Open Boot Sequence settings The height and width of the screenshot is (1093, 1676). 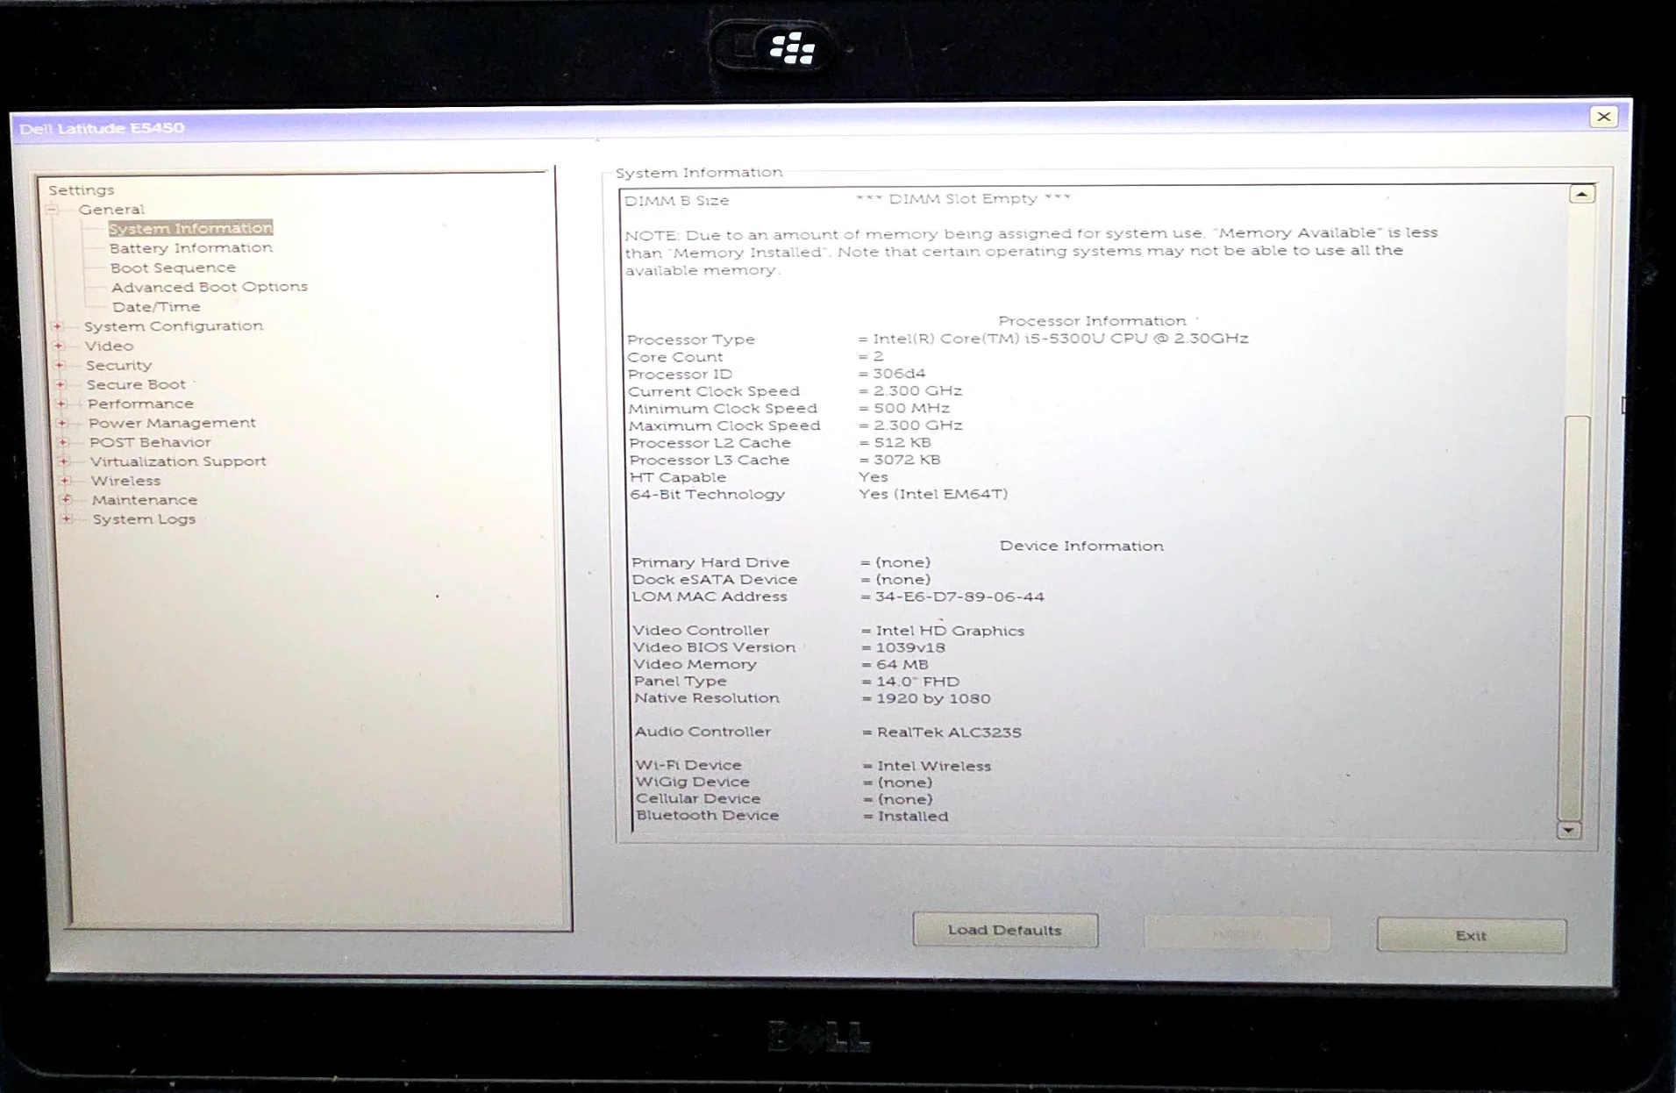point(173,268)
